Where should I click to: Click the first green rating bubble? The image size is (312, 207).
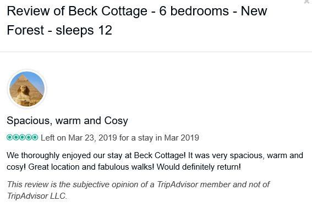point(9,137)
